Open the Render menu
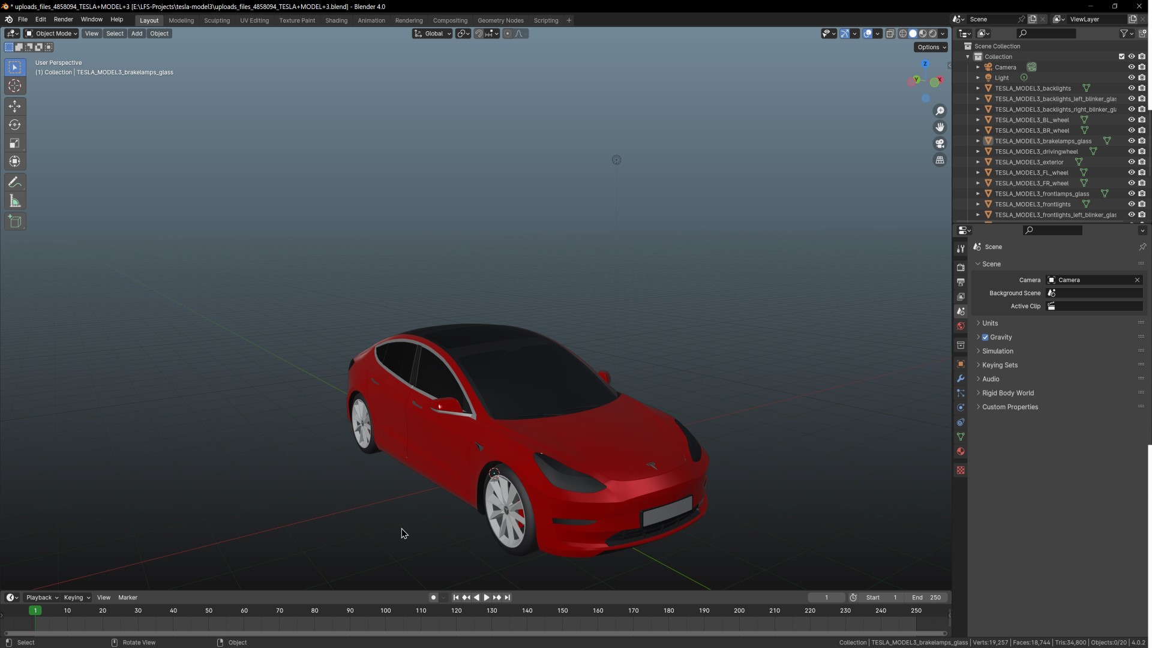1152x648 pixels. click(63, 19)
